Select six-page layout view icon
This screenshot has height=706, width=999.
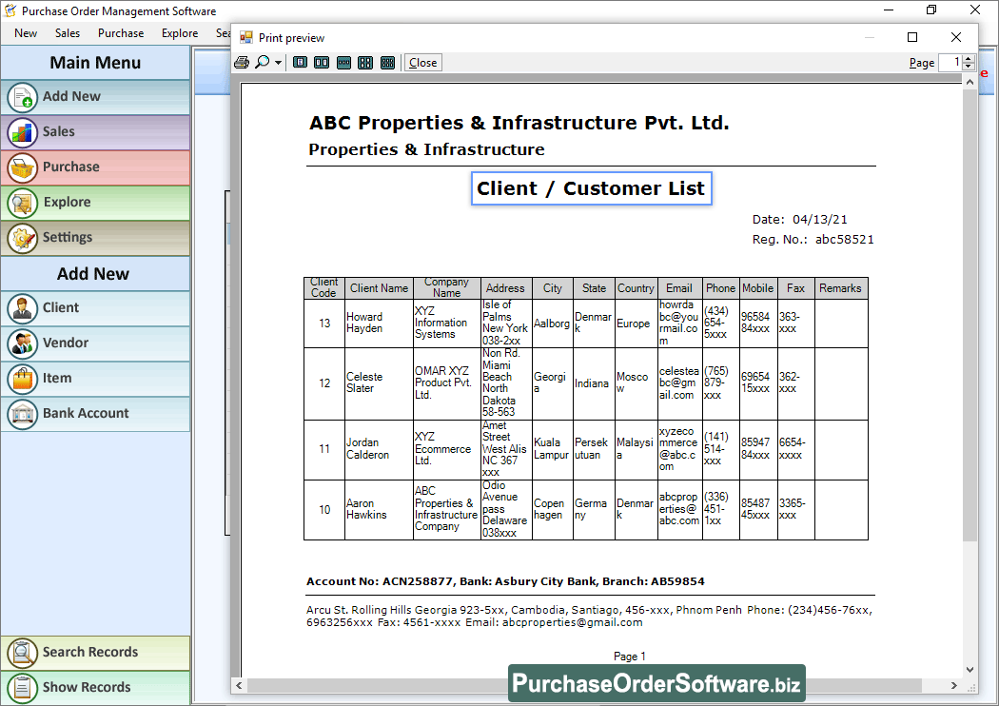click(387, 63)
